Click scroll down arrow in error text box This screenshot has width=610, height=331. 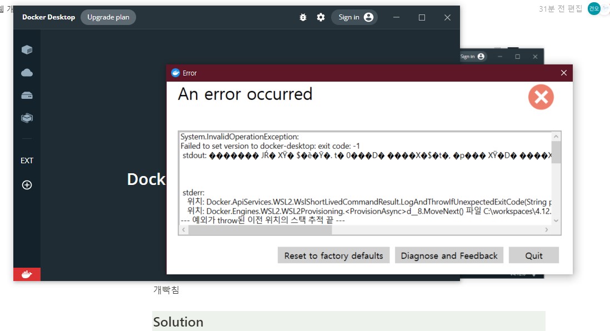pyautogui.click(x=556, y=220)
